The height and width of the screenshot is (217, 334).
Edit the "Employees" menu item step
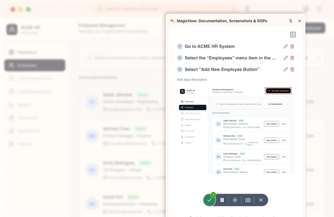coord(286,58)
